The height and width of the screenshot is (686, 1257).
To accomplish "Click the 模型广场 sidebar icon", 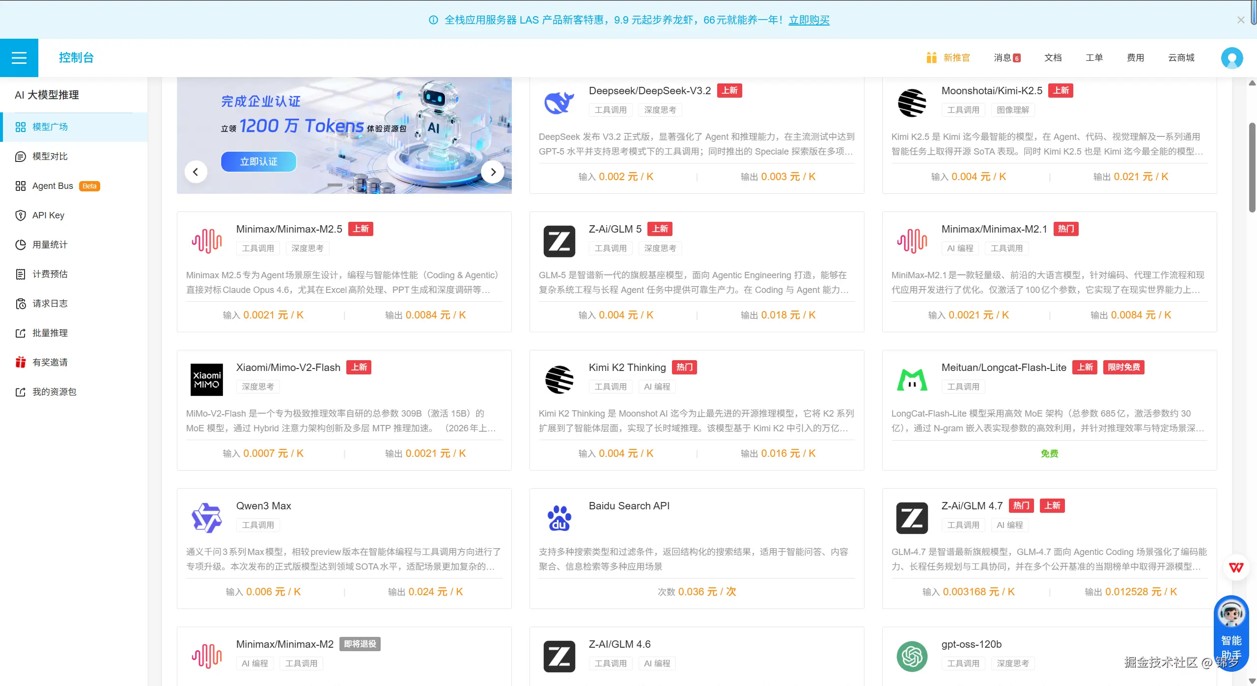I will click(21, 127).
